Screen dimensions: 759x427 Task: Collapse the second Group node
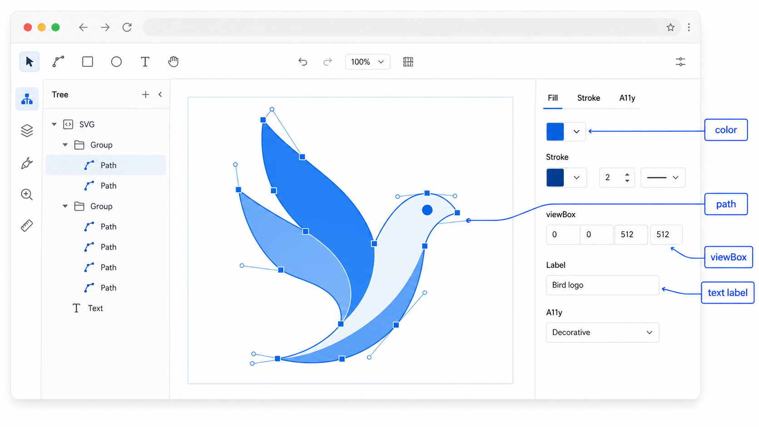coord(65,206)
